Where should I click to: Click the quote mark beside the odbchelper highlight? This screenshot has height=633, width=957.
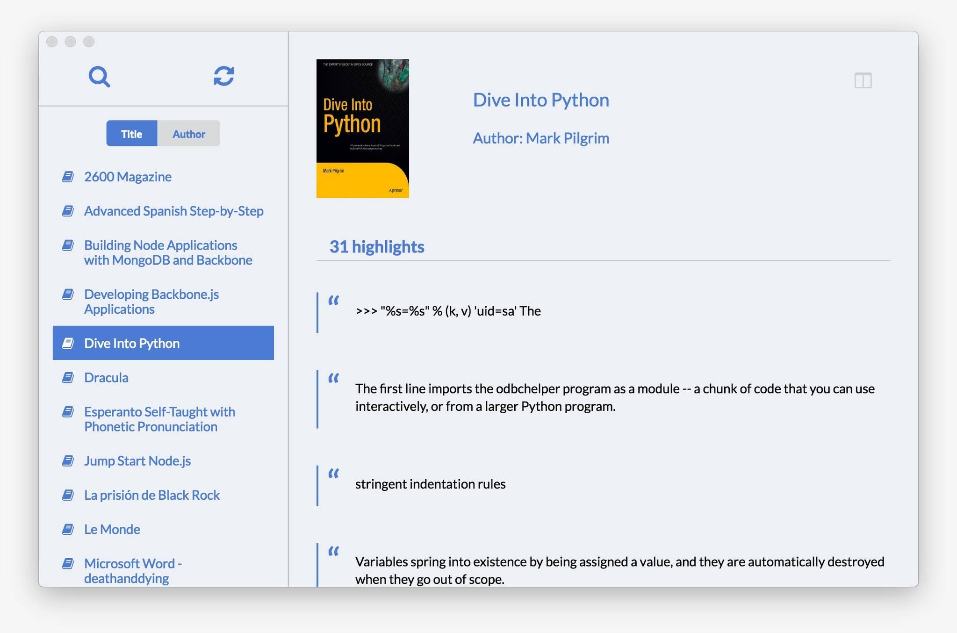coord(333,378)
